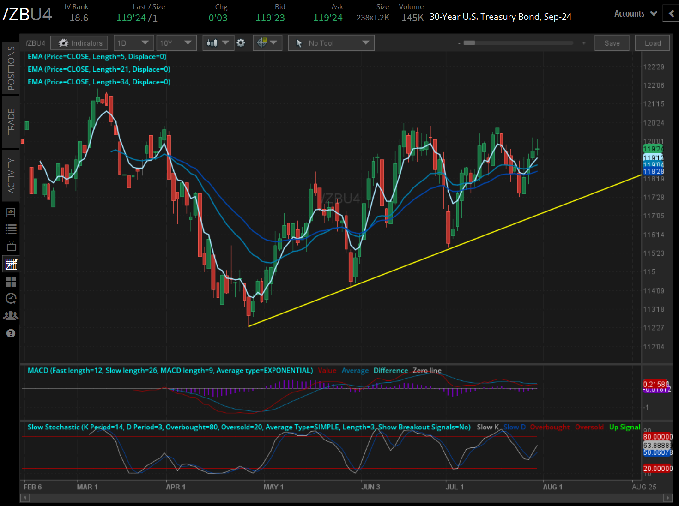Open the community people icon in sidebar
The image size is (679, 506).
(x=11, y=316)
